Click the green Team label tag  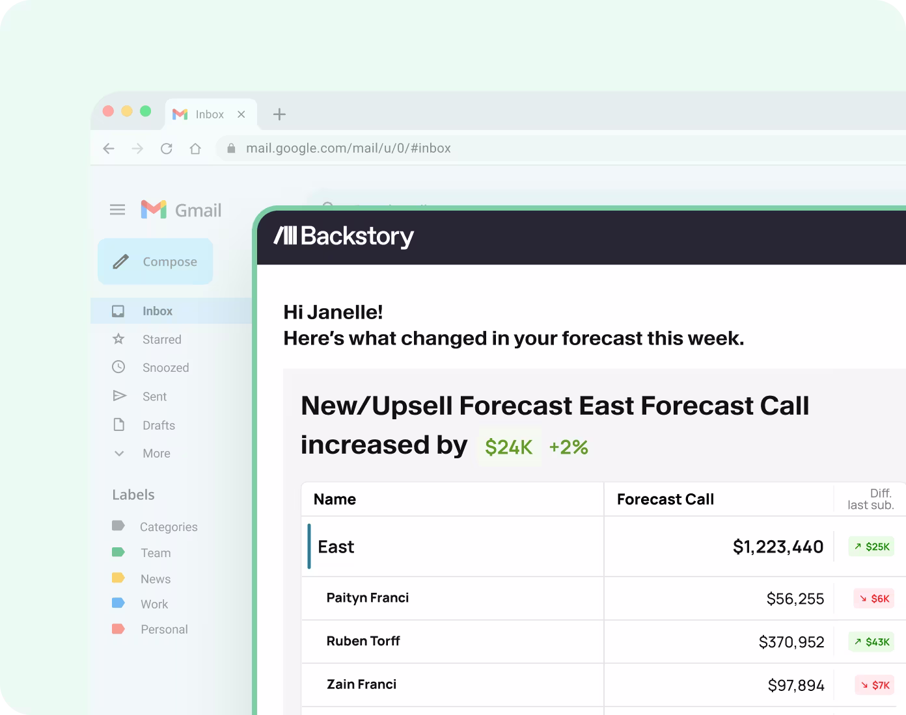(x=118, y=552)
